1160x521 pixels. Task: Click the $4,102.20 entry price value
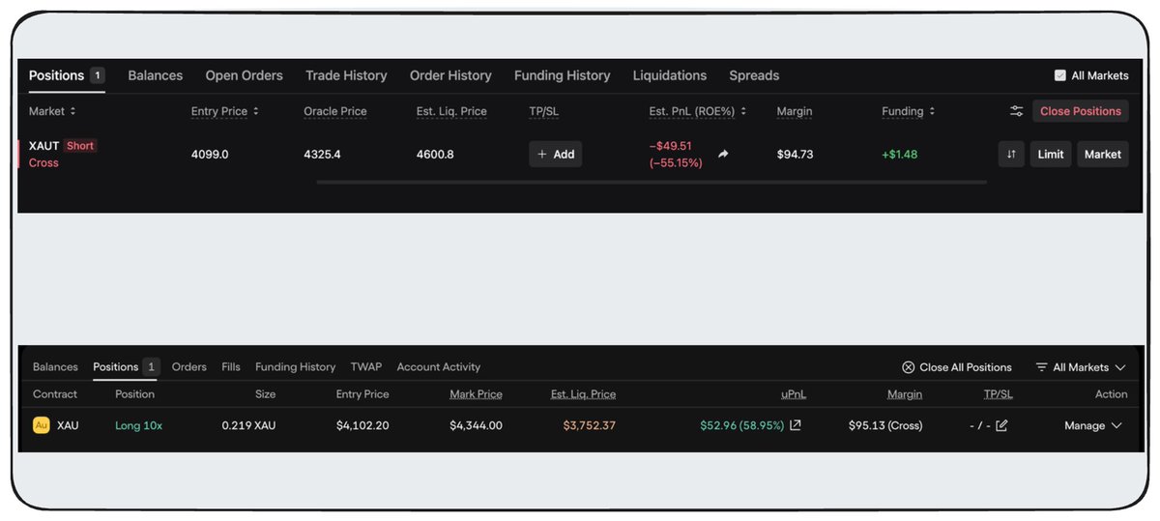click(362, 425)
